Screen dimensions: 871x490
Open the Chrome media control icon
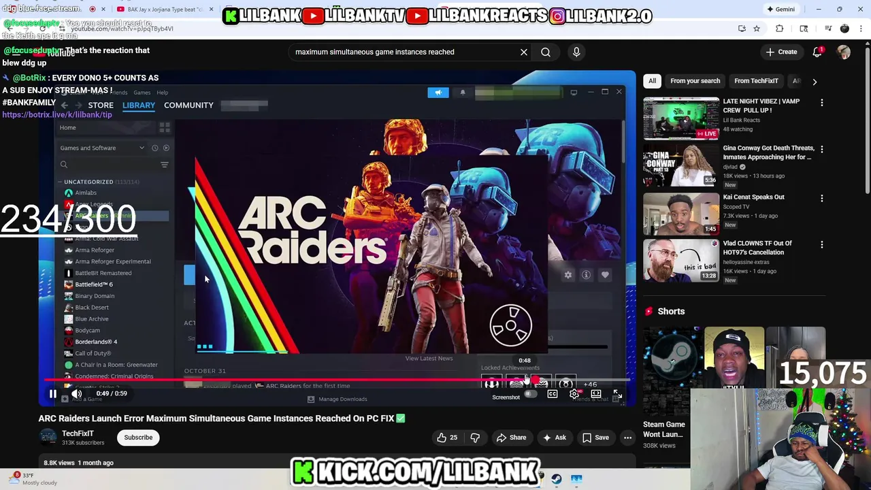click(828, 29)
